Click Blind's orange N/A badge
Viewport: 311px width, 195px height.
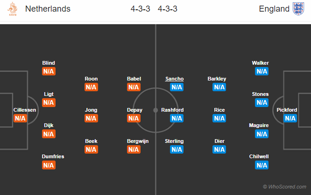click(49, 71)
